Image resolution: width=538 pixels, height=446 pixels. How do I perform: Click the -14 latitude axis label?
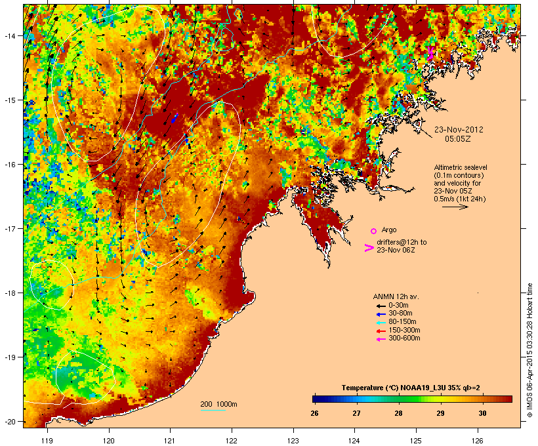click(9, 35)
